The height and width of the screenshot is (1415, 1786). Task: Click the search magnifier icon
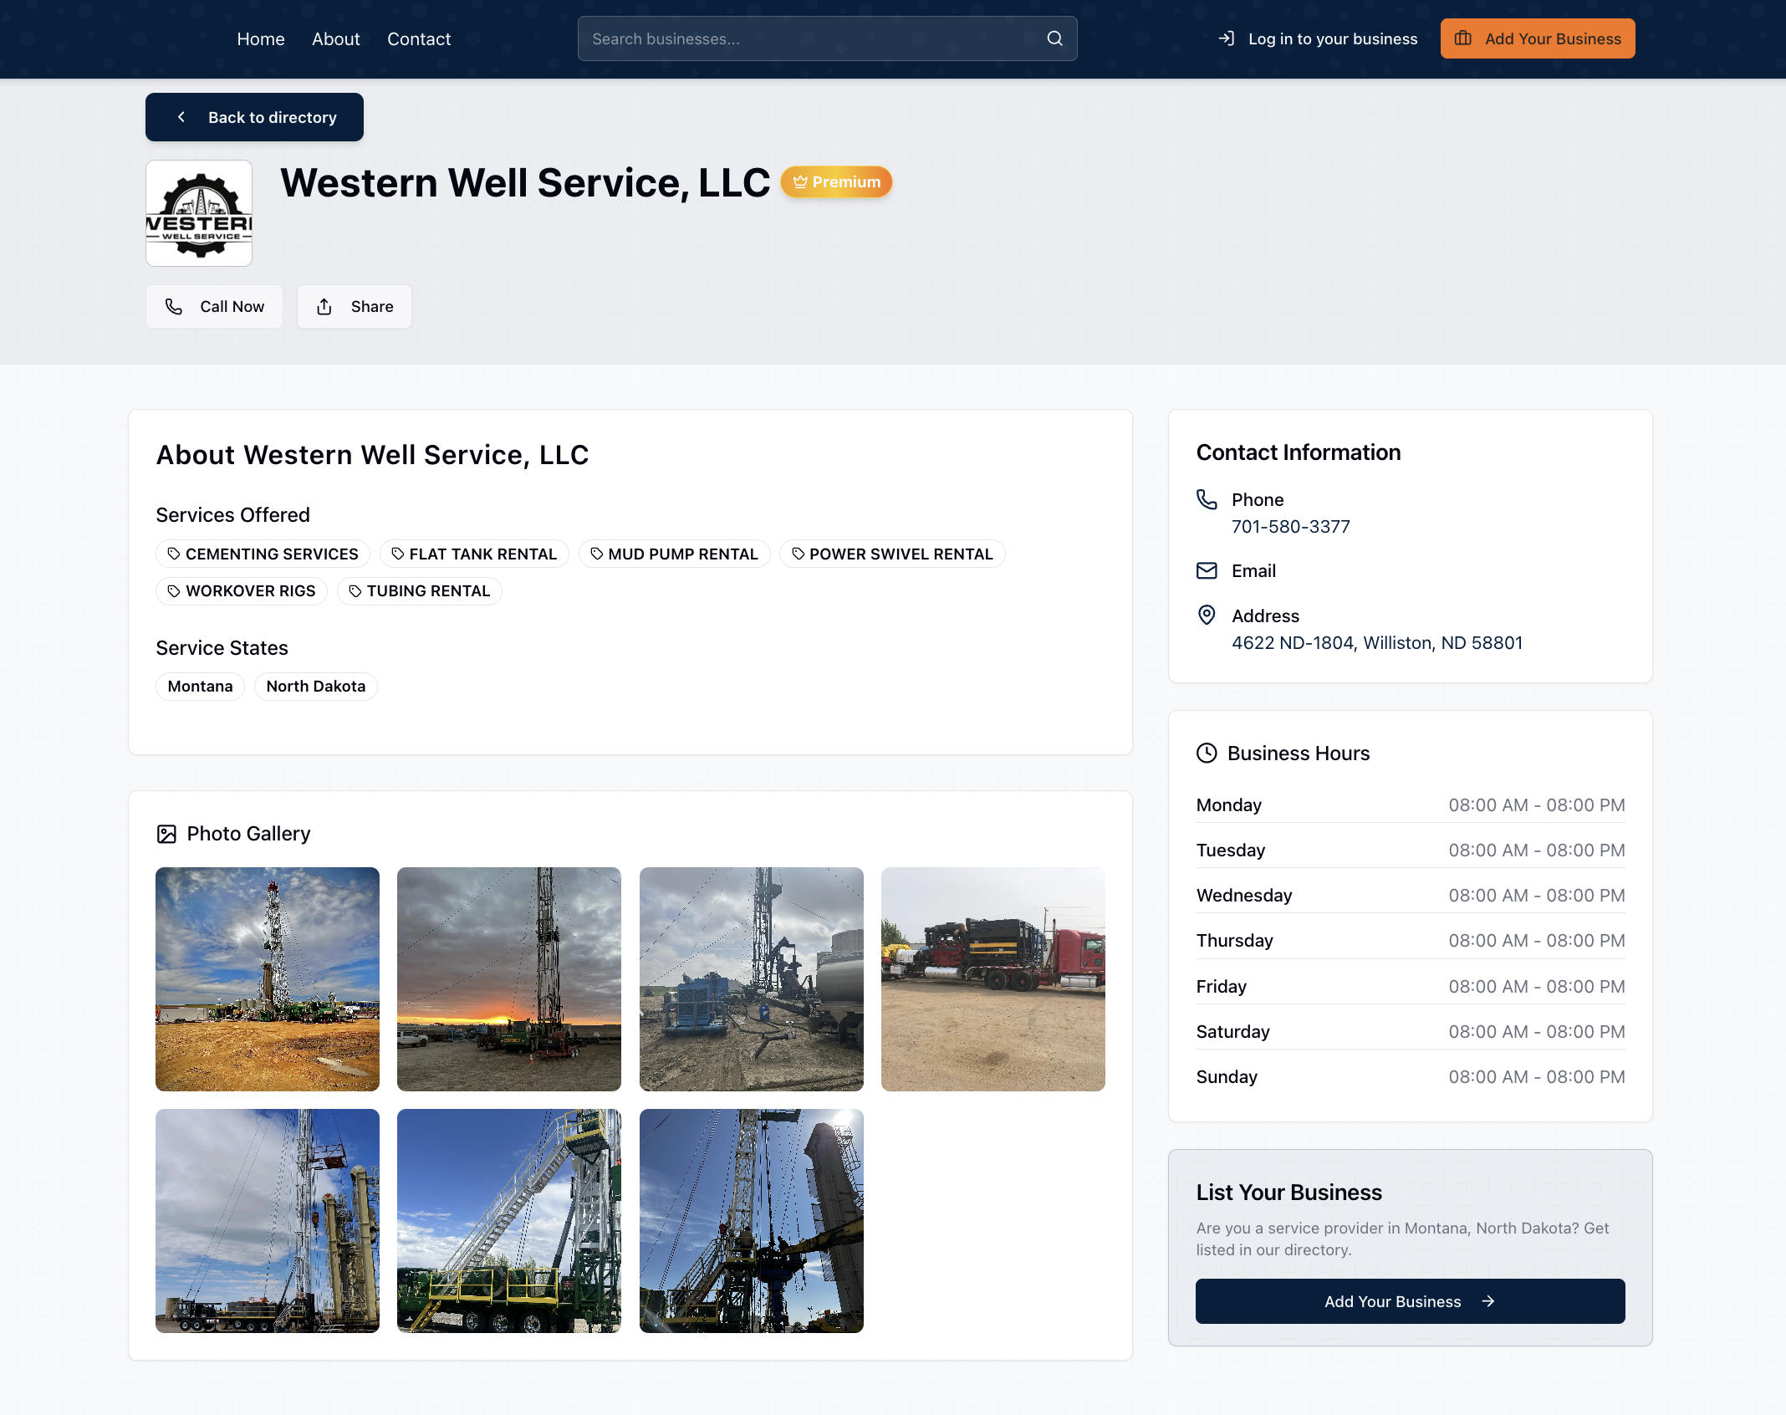coord(1054,38)
